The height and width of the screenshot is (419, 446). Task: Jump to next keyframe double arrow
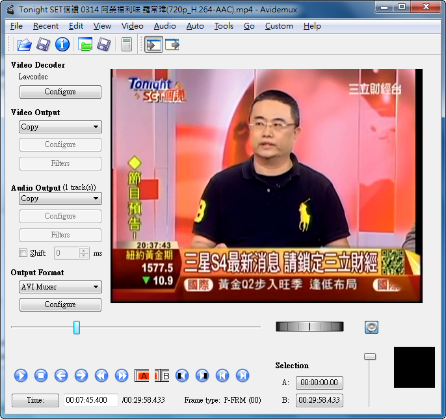[122, 375]
